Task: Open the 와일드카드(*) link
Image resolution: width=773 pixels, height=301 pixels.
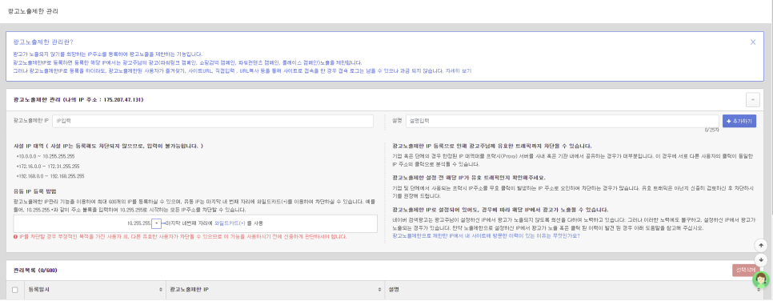Action: point(230,223)
